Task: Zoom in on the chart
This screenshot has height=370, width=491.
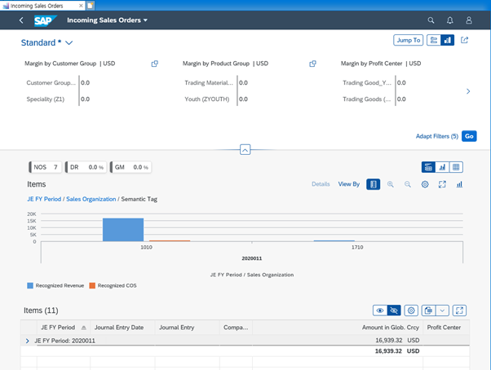Action: [391, 184]
